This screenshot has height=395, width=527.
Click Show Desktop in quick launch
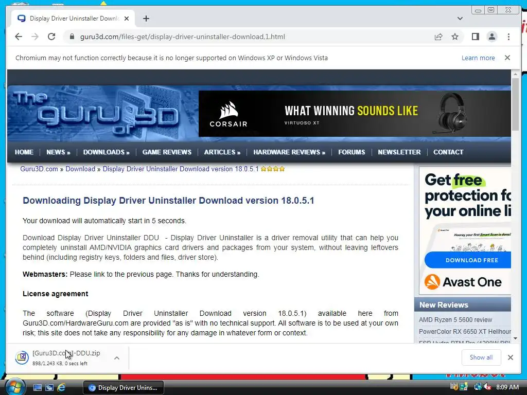(37, 388)
